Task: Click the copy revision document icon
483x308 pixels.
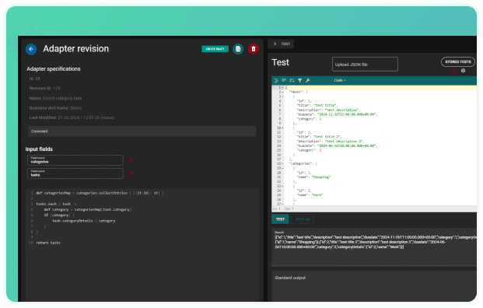Action: [238, 49]
